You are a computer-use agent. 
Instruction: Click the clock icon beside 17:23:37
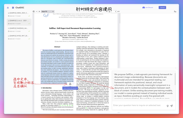(9, 39)
